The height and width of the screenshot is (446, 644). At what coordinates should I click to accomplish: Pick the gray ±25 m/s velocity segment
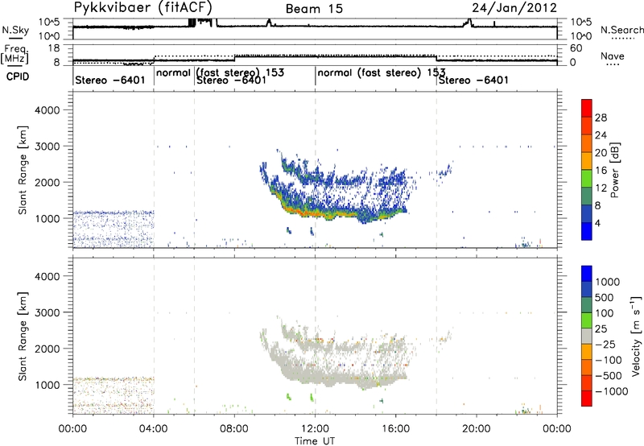[587, 336]
